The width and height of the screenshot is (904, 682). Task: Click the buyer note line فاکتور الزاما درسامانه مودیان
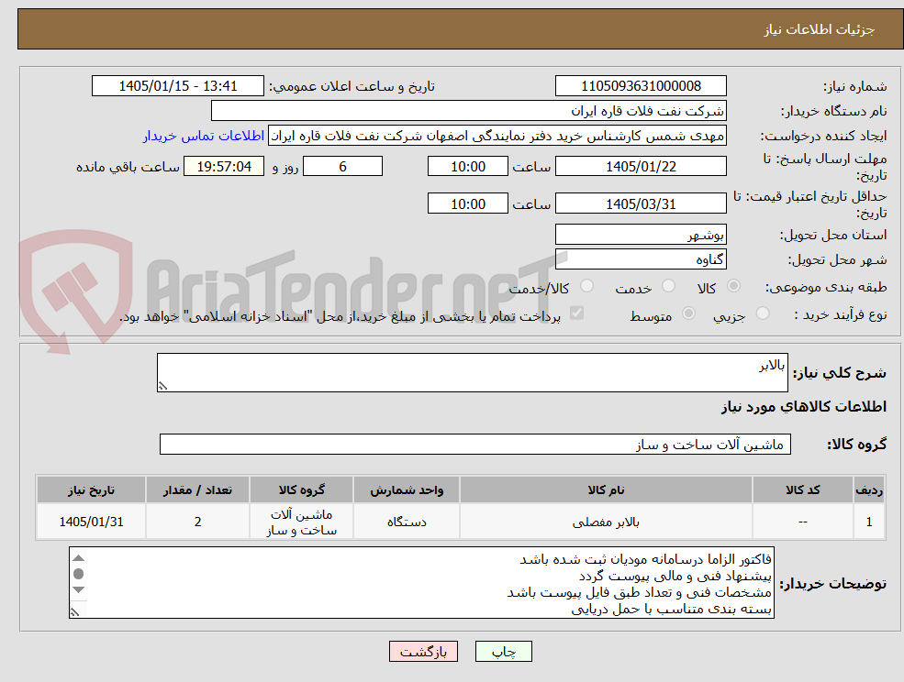646,559
